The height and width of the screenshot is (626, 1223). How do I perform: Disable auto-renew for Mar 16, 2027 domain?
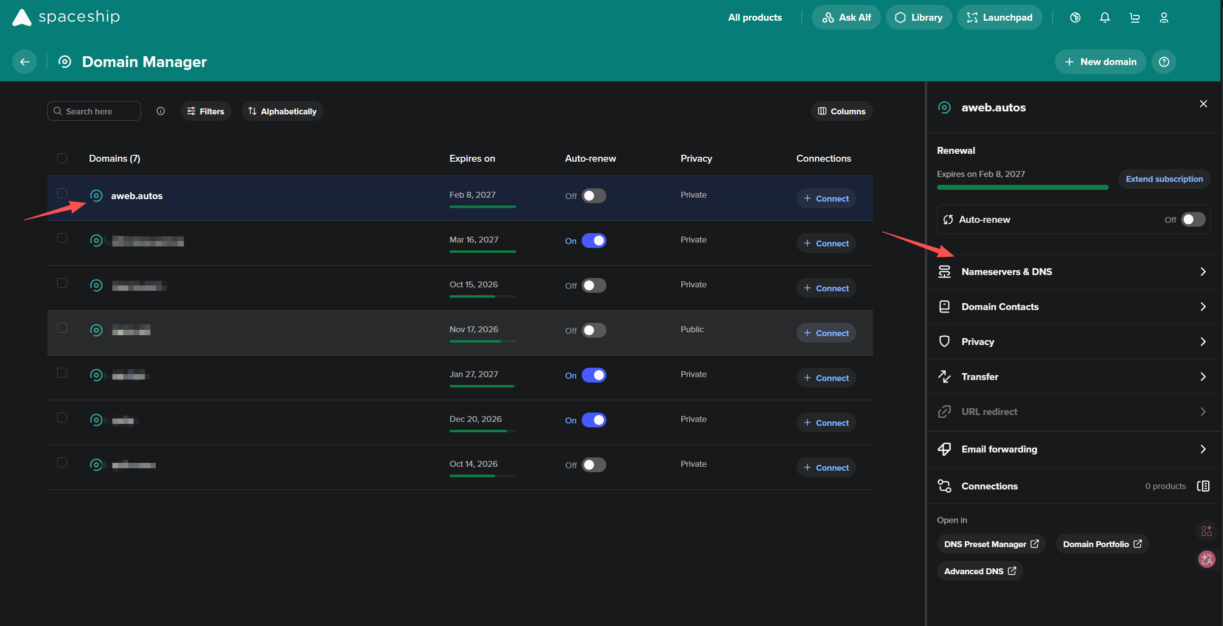[594, 241]
